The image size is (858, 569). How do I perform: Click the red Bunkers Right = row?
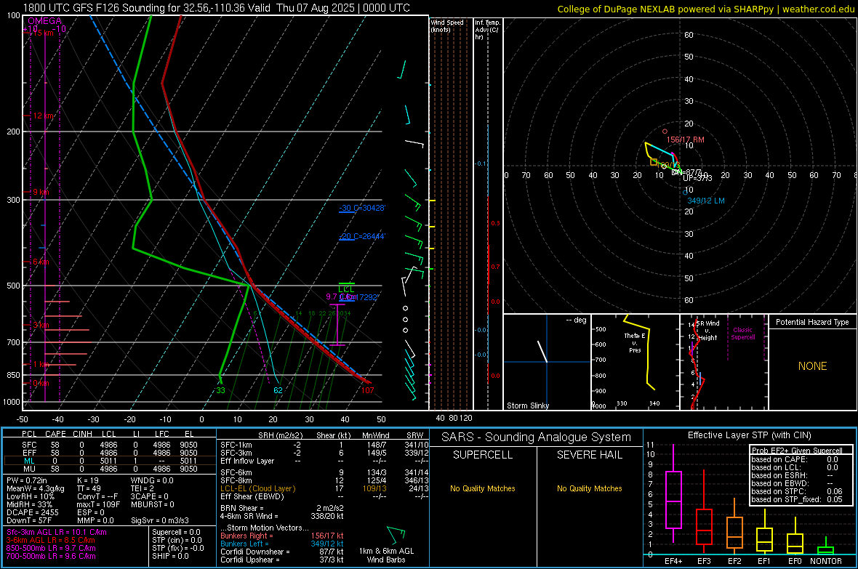coord(282,536)
